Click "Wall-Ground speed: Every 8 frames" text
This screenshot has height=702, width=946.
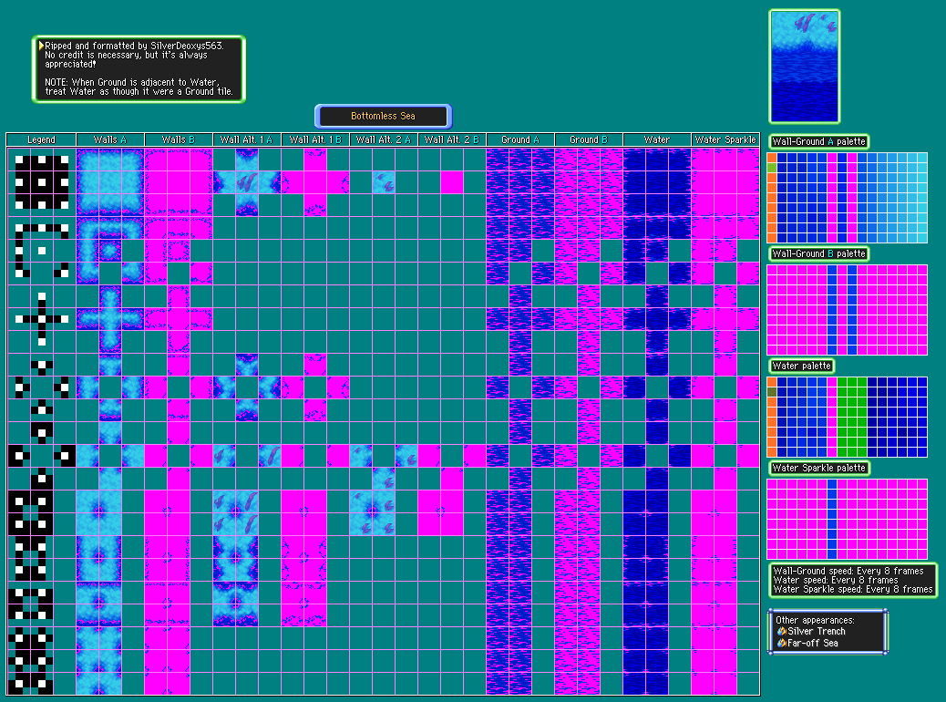click(848, 571)
